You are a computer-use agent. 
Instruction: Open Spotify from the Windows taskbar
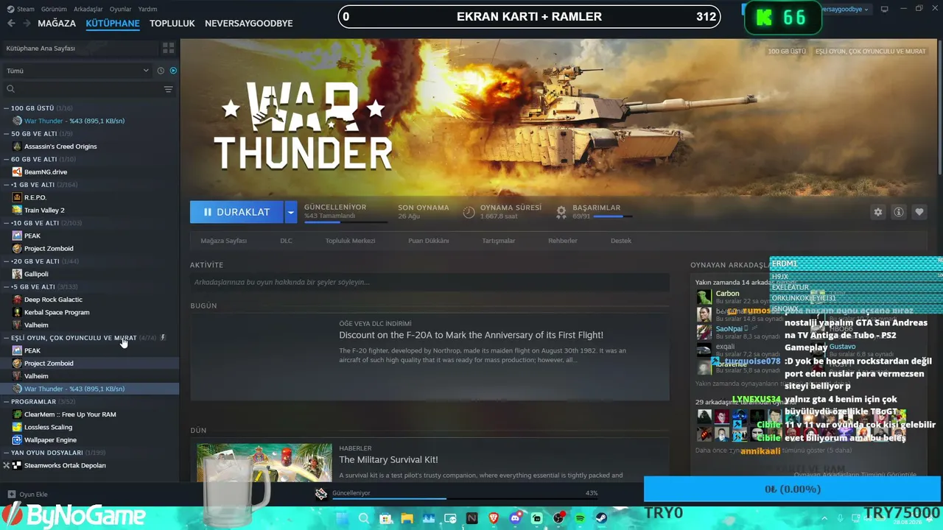point(580,518)
